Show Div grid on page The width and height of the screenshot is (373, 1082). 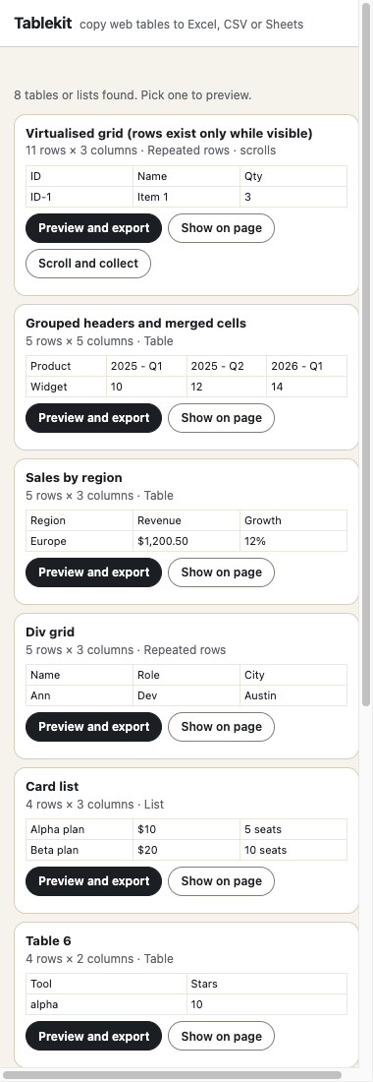tap(221, 727)
